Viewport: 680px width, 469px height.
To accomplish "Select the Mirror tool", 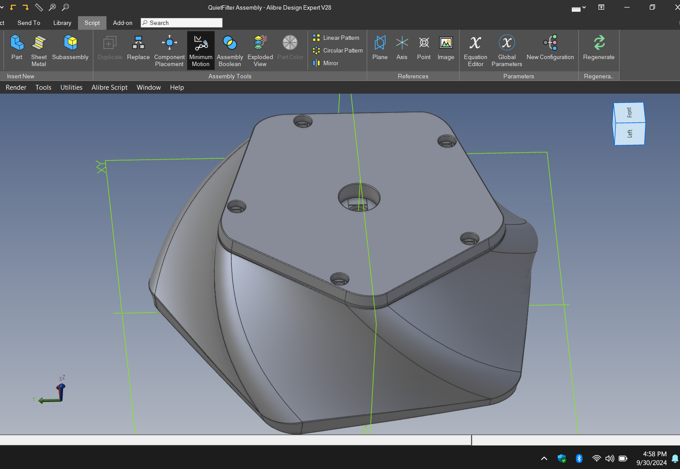I will pyautogui.click(x=326, y=63).
